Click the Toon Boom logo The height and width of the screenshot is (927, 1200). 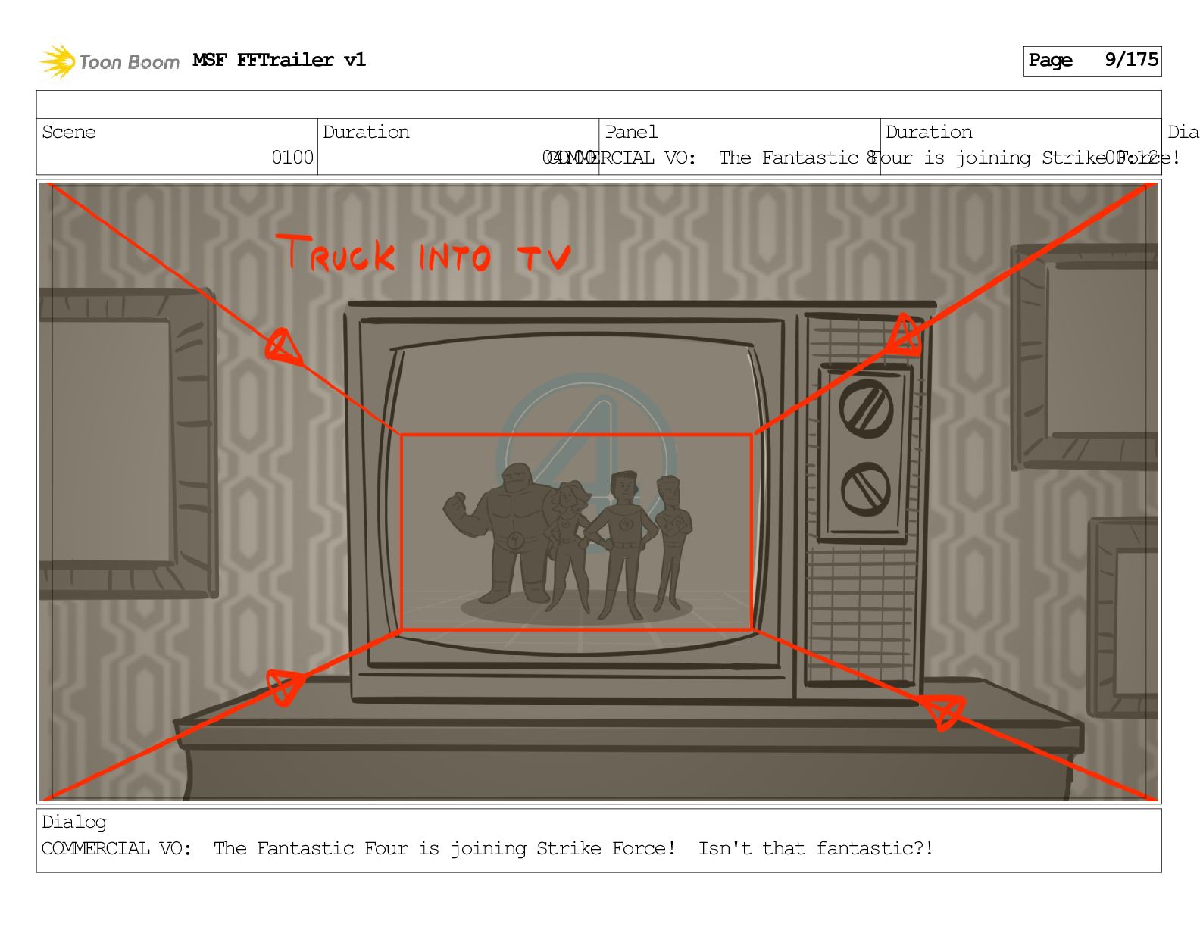click(x=110, y=61)
